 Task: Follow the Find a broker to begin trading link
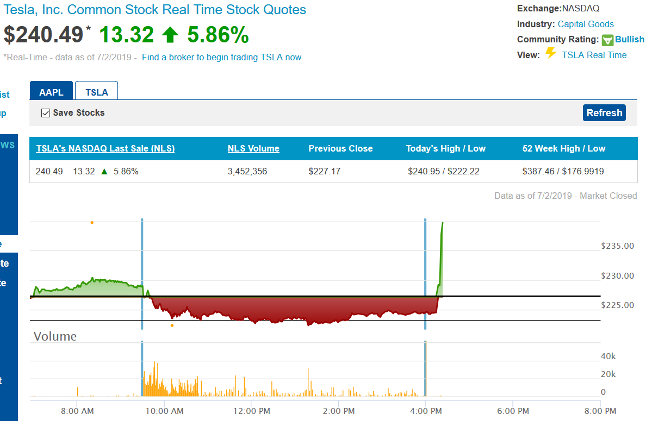pyautogui.click(x=222, y=57)
